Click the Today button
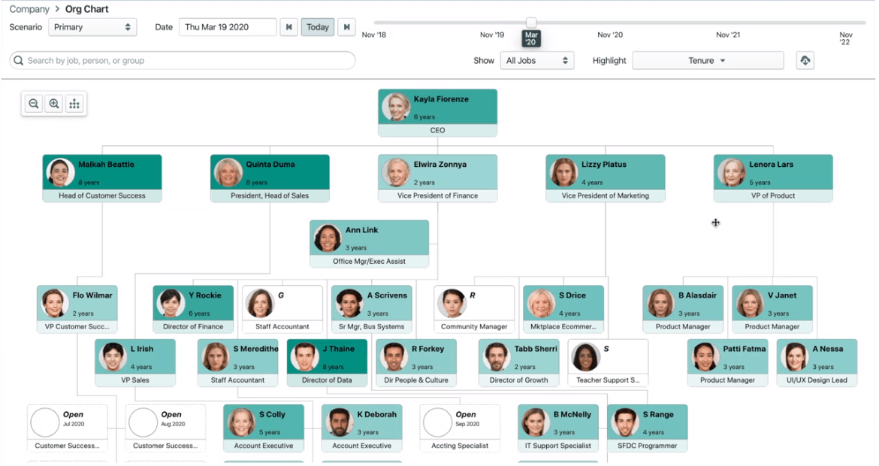This screenshot has height=466, width=879. (317, 26)
